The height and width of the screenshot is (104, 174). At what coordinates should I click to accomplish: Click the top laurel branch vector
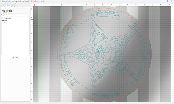(105, 13)
